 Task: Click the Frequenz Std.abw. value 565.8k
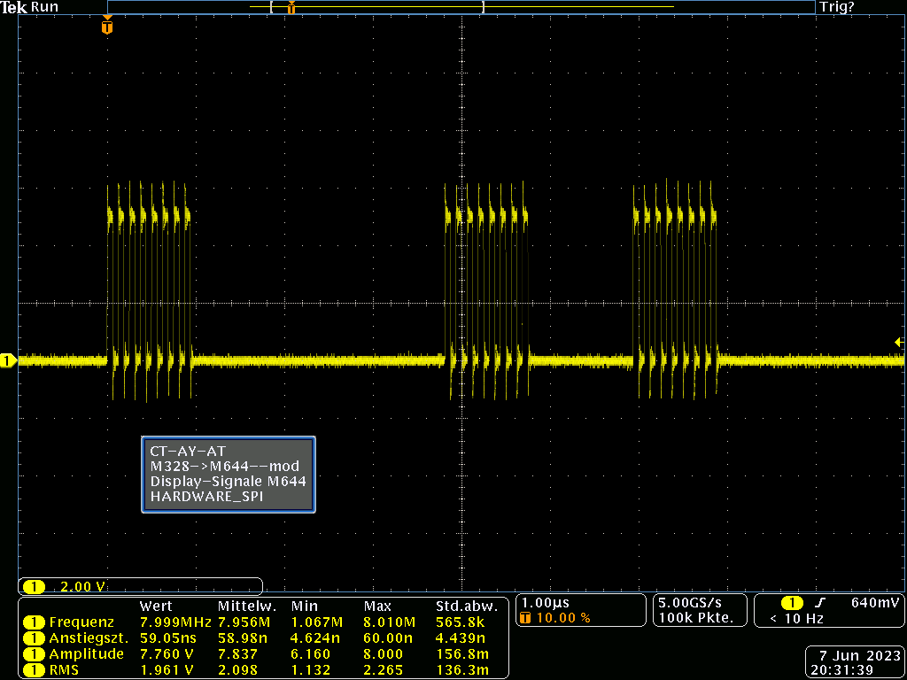click(x=461, y=622)
